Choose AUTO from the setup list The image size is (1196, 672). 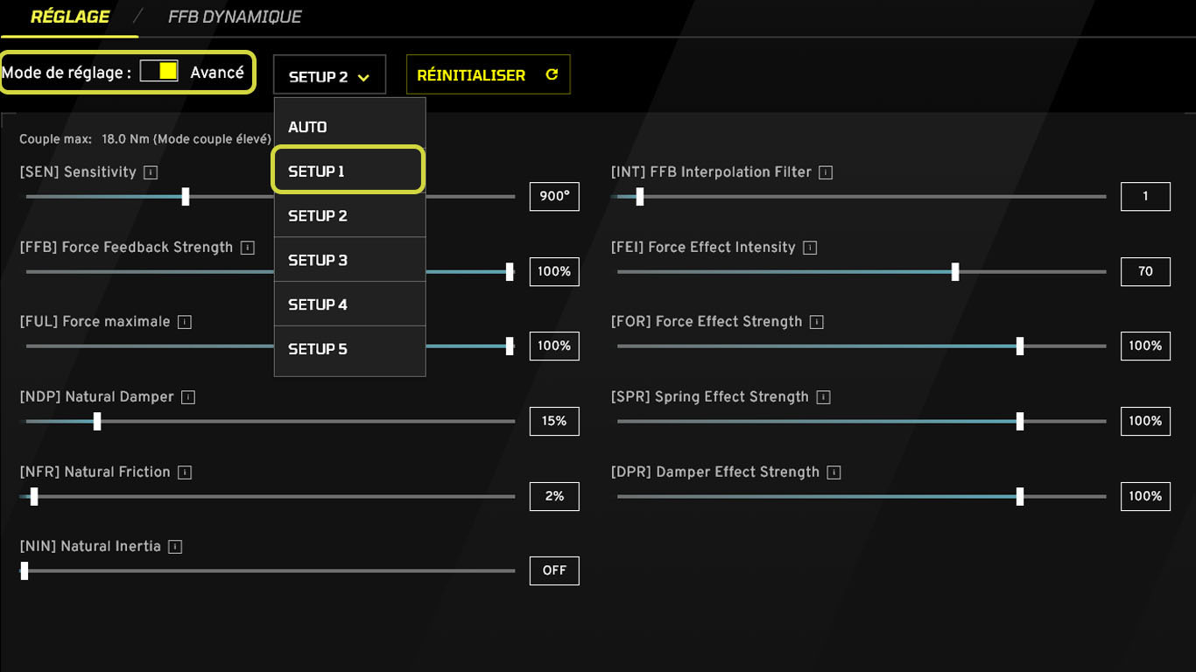coord(349,127)
